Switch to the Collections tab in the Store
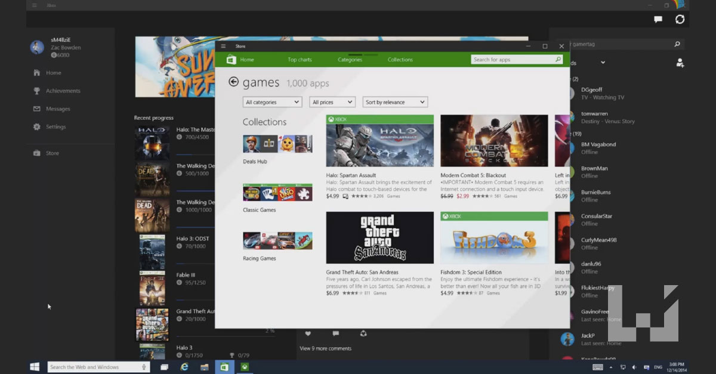 (400, 59)
